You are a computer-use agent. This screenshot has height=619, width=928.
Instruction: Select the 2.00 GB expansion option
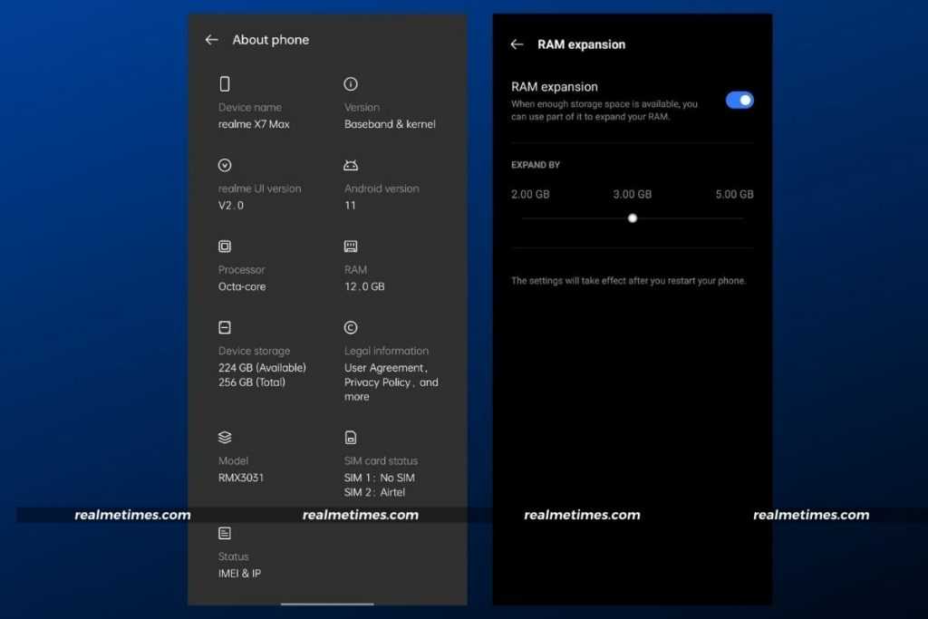[x=530, y=194]
